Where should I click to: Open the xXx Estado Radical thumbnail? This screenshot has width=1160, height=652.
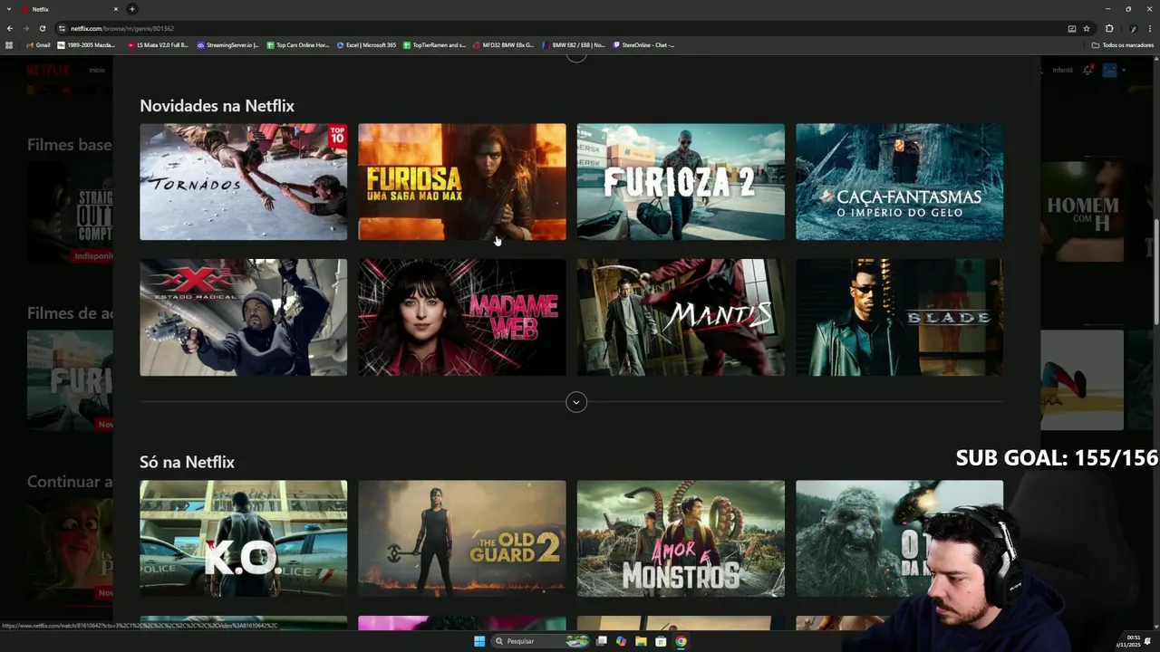(243, 317)
